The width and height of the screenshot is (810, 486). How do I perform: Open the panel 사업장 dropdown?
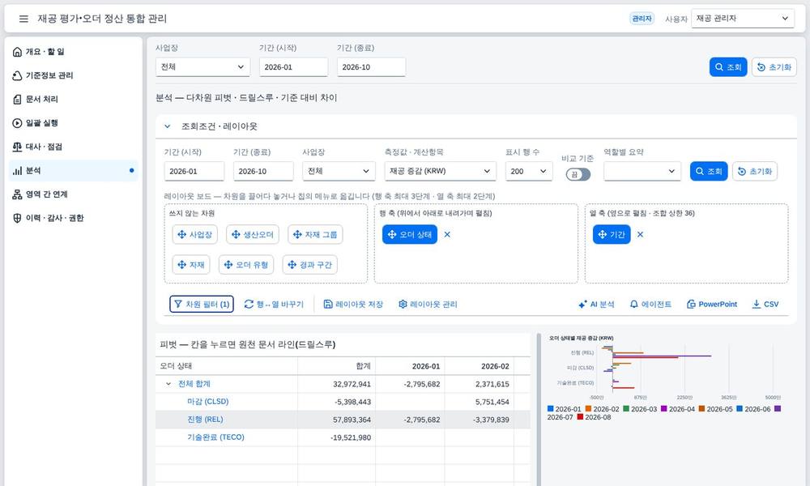pyautogui.click(x=339, y=172)
